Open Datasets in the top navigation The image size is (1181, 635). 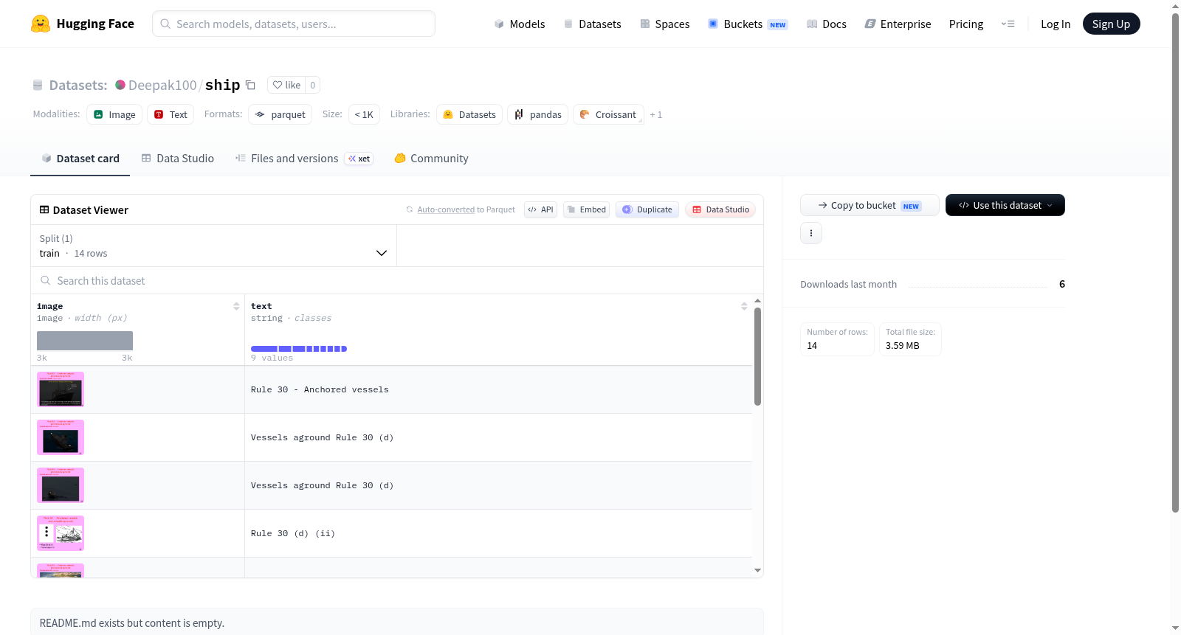pyautogui.click(x=593, y=24)
